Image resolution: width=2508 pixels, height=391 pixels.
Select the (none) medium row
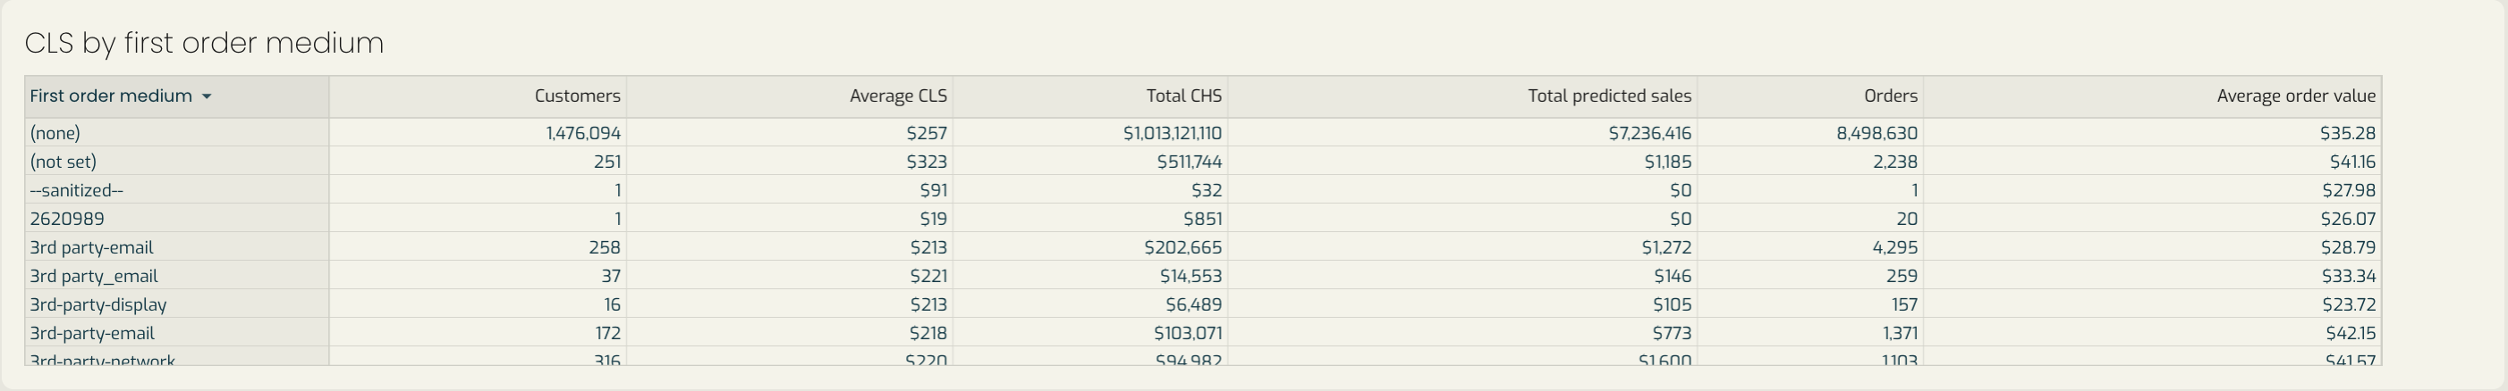(x=1203, y=133)
